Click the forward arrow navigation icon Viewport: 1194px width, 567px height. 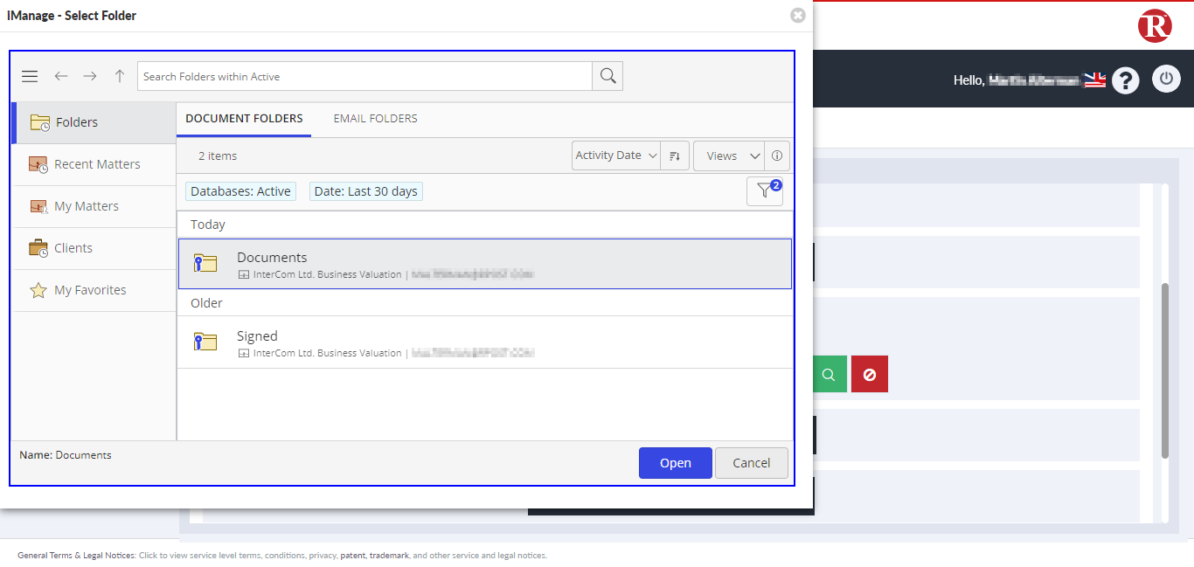coord(90,77)
